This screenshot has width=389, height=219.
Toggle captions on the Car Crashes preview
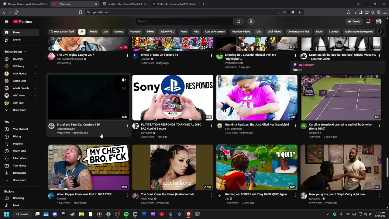124,89
